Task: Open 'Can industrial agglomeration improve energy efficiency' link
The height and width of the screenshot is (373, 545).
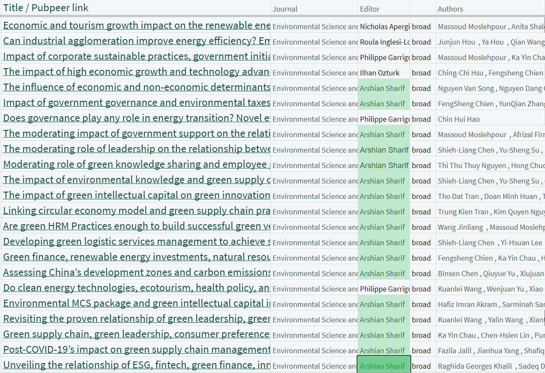Action: [x=136, y=41]
